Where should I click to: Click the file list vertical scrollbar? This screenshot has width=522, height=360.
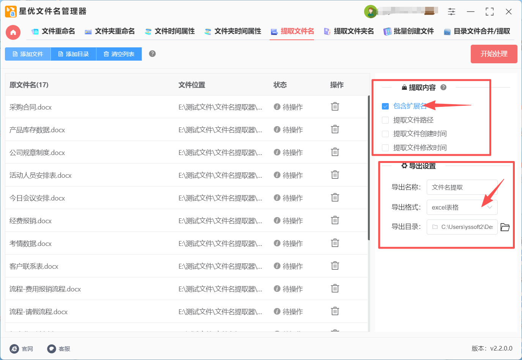click(369, 168)
